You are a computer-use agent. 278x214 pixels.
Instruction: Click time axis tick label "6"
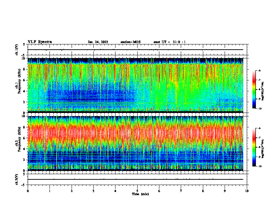159,191
